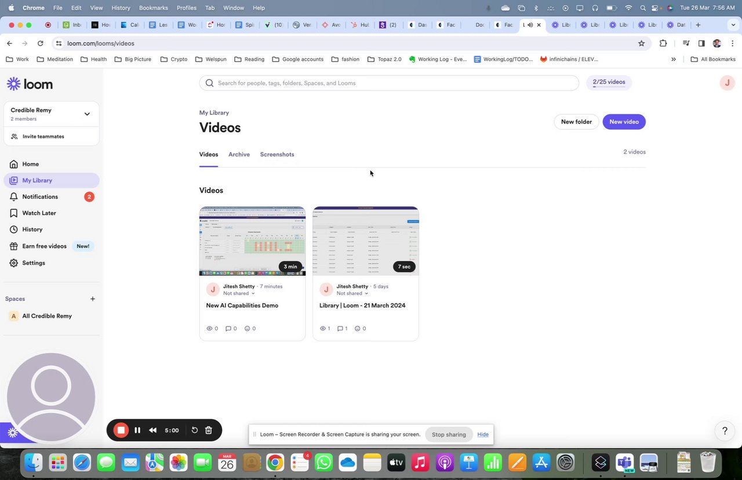Click the Loom logo in the sidebar
742x480 pixels.
click(30, 84)
